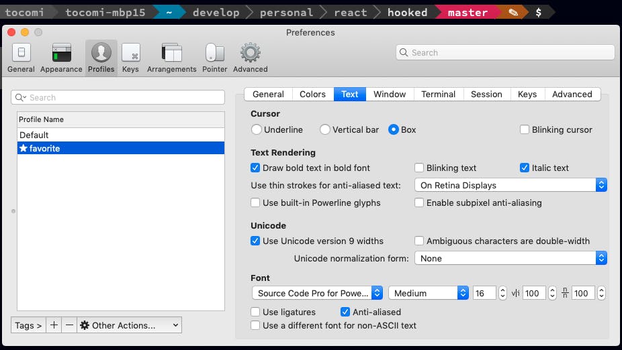
Task: Click the pencil icon in terminal prompt
Action: (x=513, y=12)
